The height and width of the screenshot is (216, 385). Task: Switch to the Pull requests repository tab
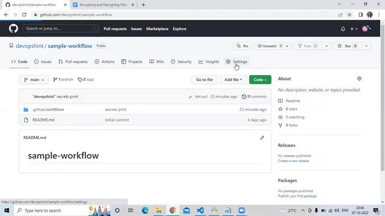(73, 62)
